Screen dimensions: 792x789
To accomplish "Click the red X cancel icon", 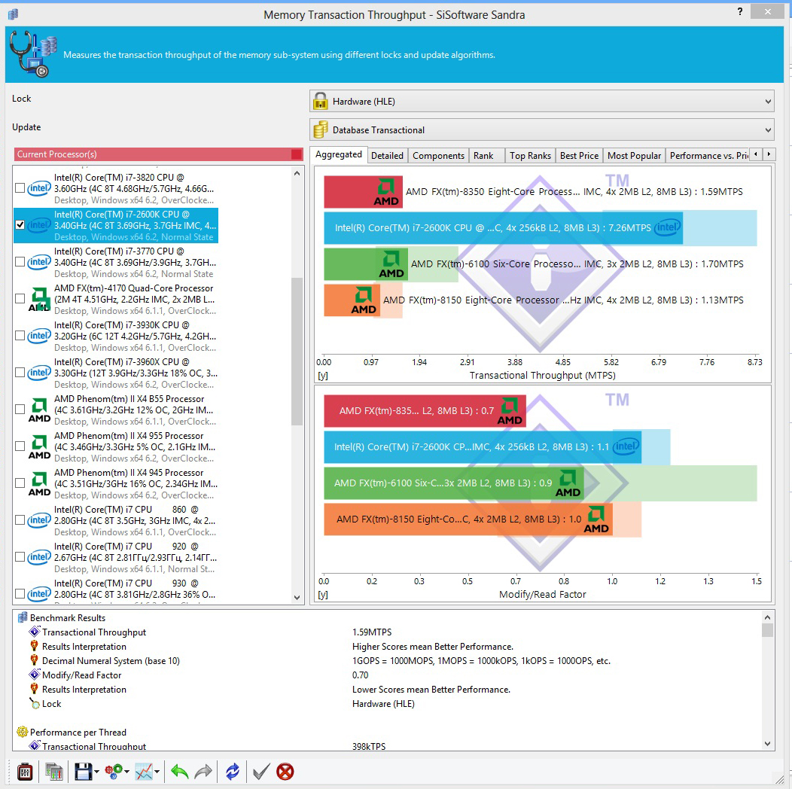I will 285,772.
